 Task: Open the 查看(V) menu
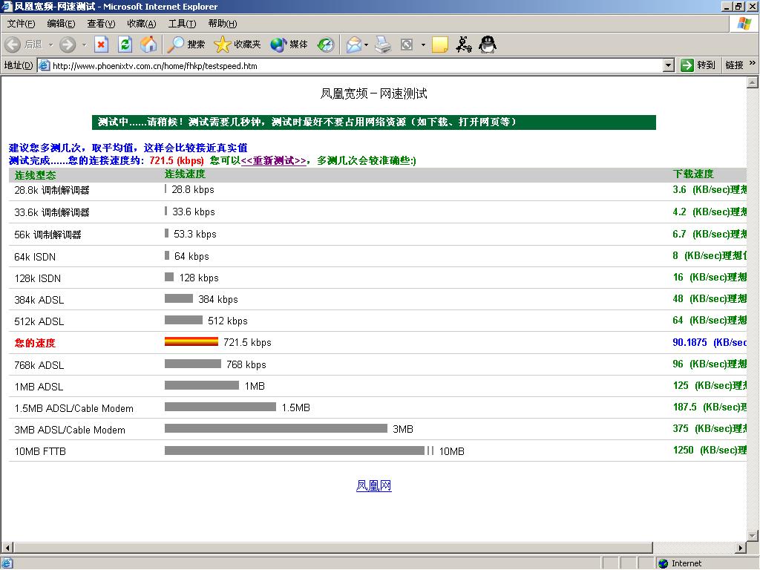[101, 24]
